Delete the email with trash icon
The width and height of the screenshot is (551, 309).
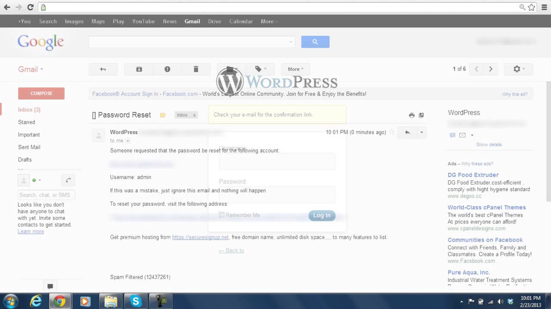click(196, 69)
